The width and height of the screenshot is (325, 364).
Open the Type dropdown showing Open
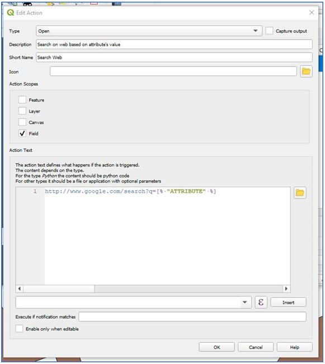[x=149, y=31]
